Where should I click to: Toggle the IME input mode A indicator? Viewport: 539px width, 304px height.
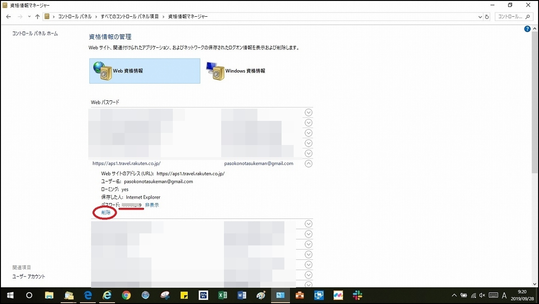tap(504, 296)
